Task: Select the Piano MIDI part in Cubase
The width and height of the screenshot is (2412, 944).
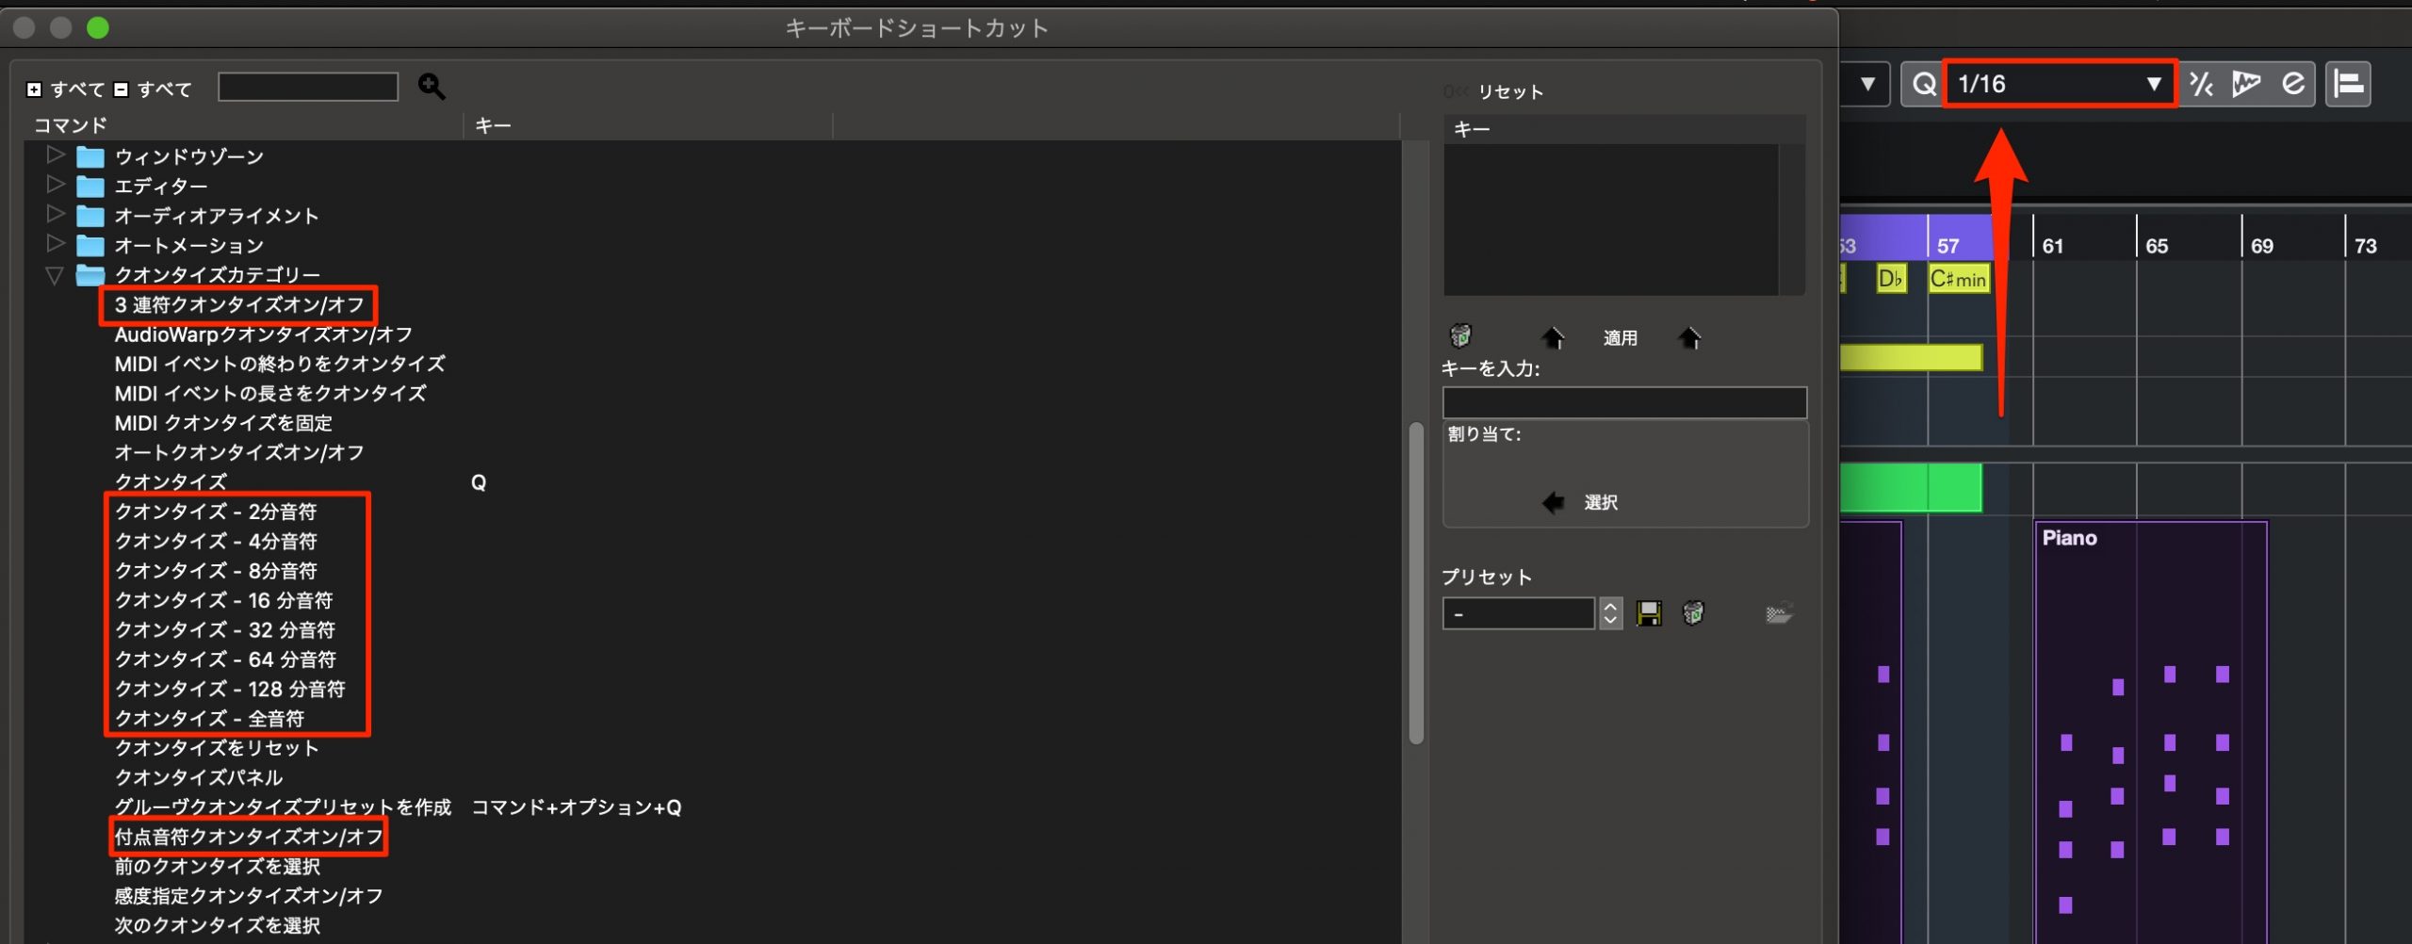Action: pyautogui.click(x=2150, y=731)
